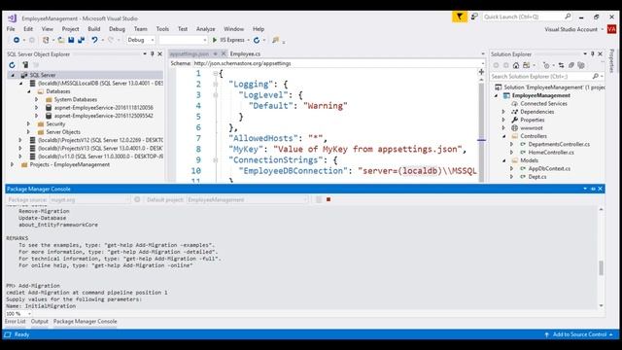Click the Open File folder icon

click(x=61, y=40)
